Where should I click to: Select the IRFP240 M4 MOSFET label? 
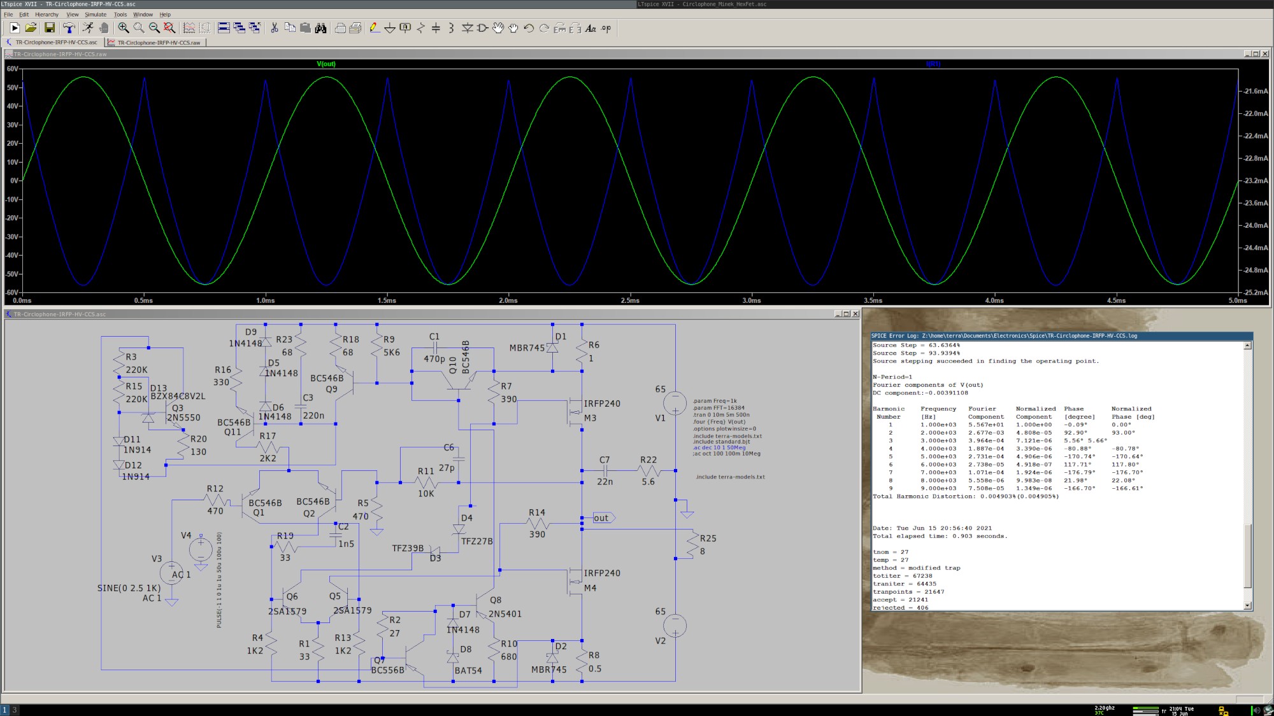click(x=601, y=573)
